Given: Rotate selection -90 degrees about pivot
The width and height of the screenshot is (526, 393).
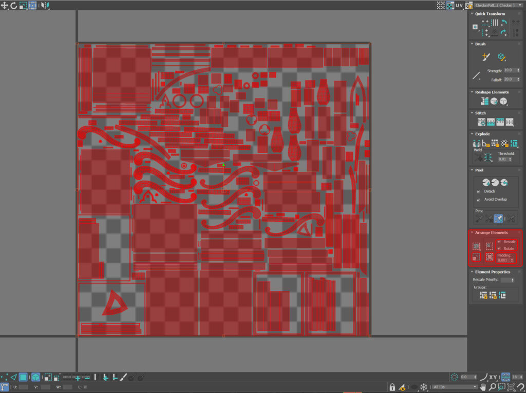Looking at the screenshot, I should click(x=504, y=23).
